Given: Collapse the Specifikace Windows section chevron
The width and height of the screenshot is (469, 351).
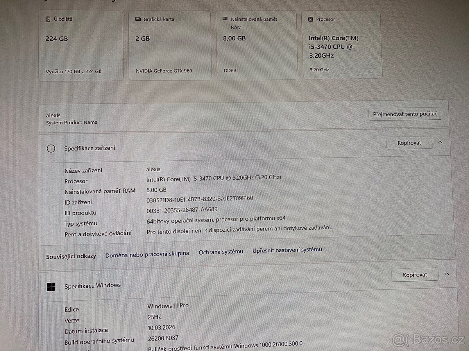Looking at the screenshot, I should click(x=447, y=274).
